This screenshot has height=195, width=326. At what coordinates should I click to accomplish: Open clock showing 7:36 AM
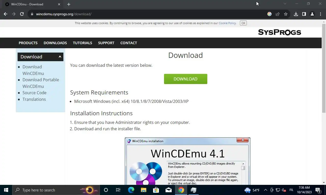[304, 190]
